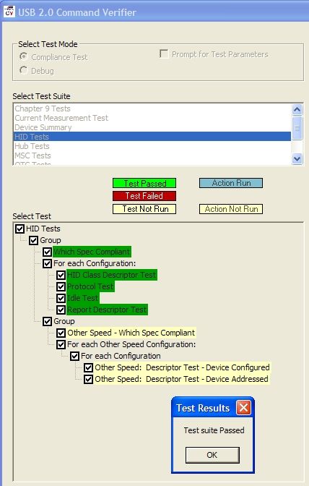The width and height of the screenshot is (309, 486).
Task: Click the Test Results dialog title bar
Action: 213,408
